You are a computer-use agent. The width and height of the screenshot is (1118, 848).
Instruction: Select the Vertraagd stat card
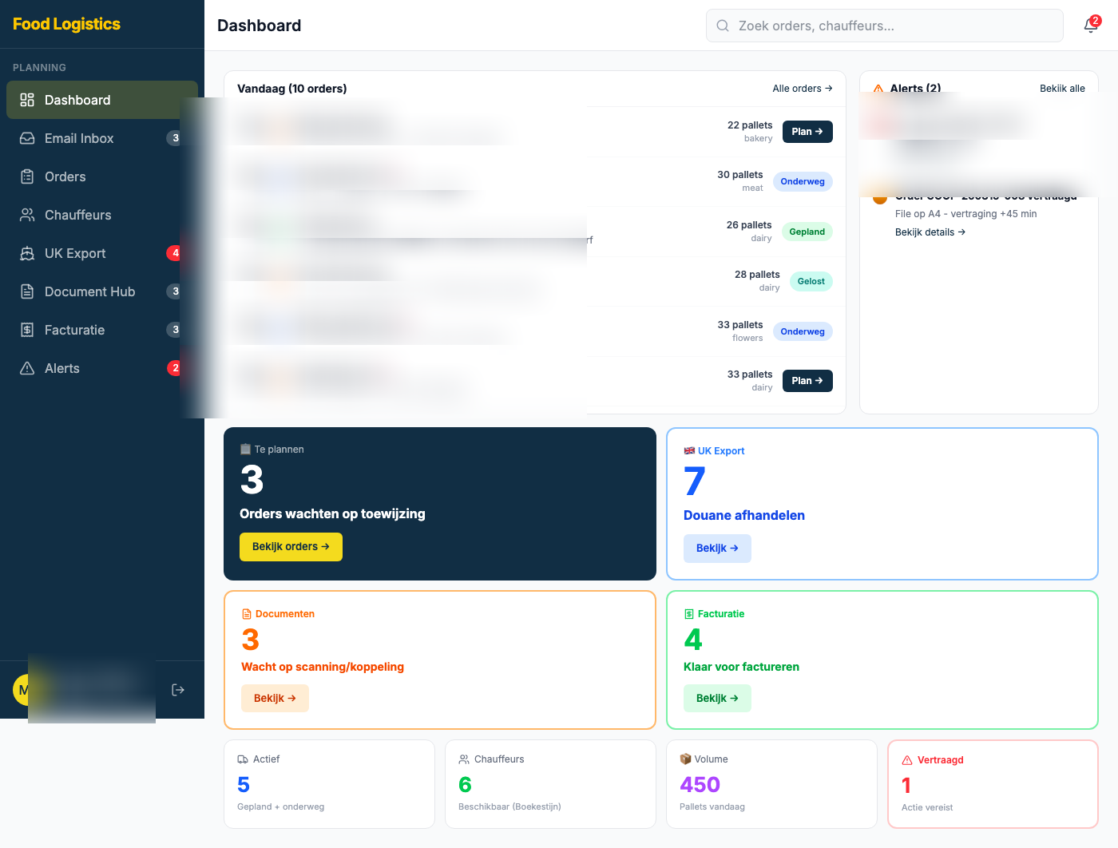pyautogui.click(x=993, y=783)
